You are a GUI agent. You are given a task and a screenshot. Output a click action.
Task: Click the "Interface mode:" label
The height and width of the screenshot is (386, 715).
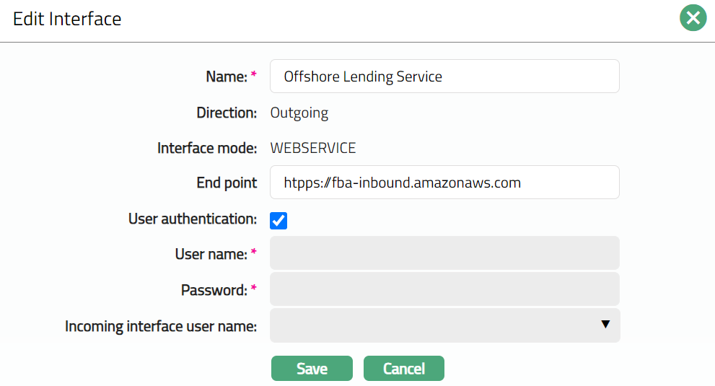[x=207, y=149]
